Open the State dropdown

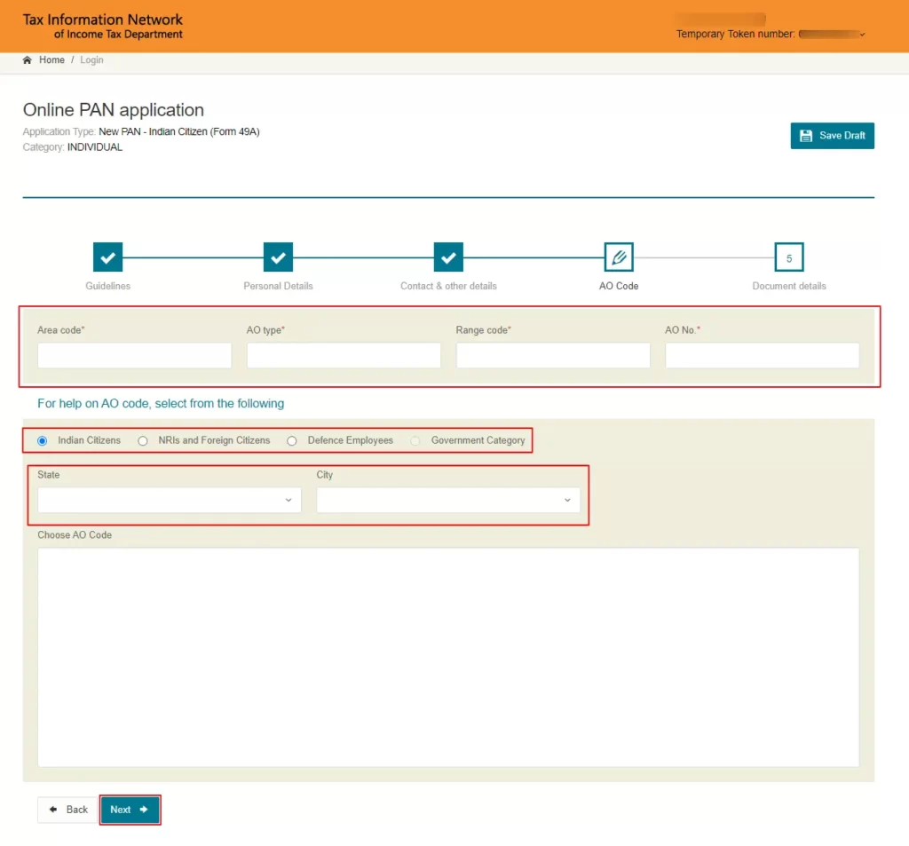[x=170, y=501]
